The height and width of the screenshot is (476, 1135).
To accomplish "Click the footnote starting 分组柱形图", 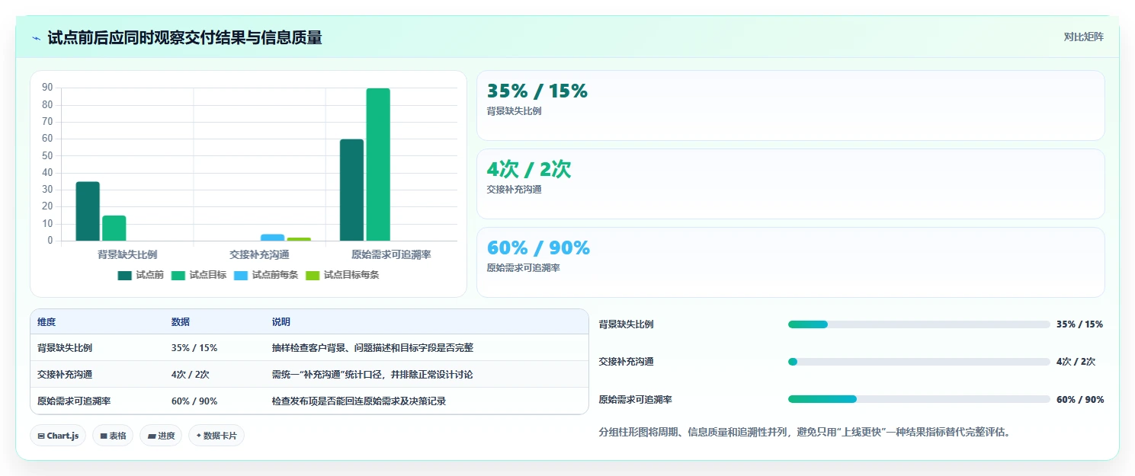I will (x=805, y=433).
